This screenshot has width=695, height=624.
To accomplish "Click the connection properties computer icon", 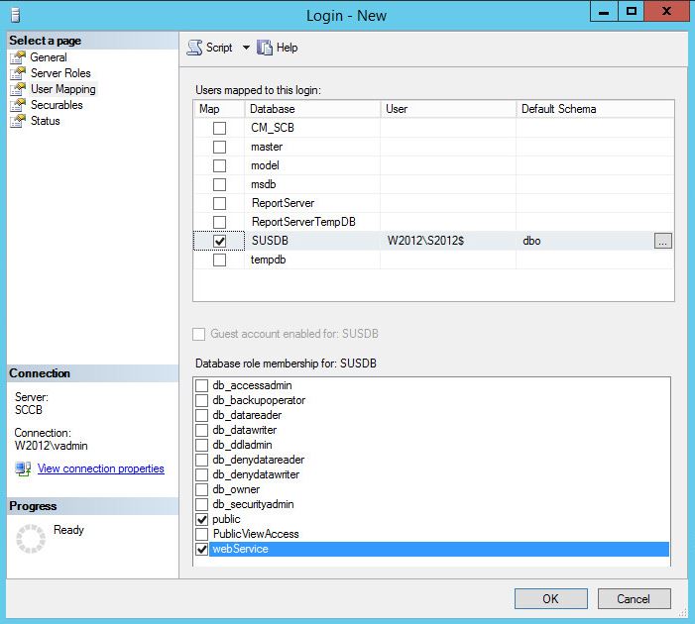I will coord(23,468).
